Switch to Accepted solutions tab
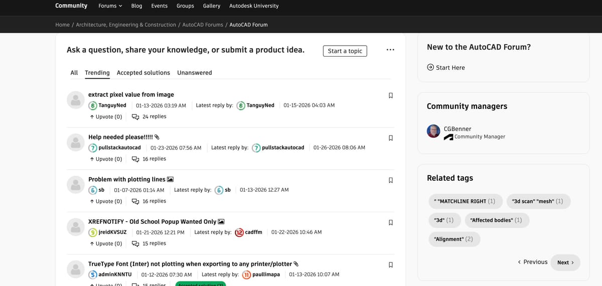 pyautogui.click(x=143, y=73)
